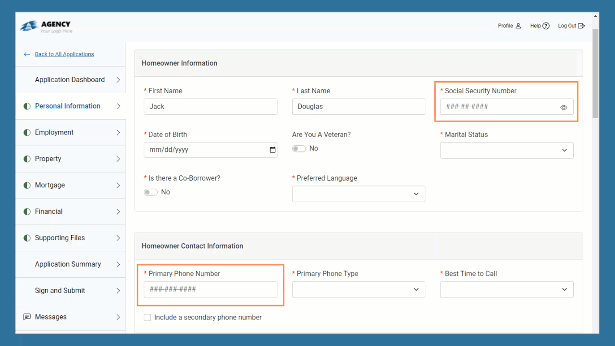Open Help via question mark icon
615x346 pixels.
click(x=546, y=26)
